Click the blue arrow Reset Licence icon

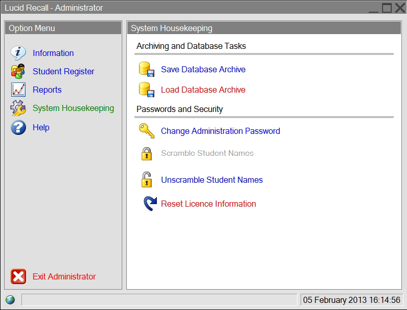(150, 204)
